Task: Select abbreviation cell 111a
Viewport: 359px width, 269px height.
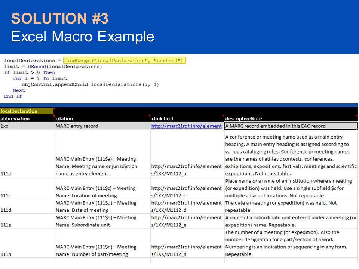Action: [x=27, y=154]
